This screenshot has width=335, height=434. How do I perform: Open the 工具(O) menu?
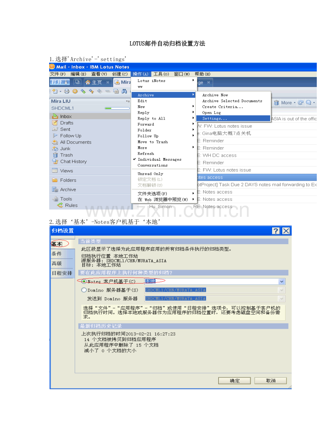click(x=161, y=74)
